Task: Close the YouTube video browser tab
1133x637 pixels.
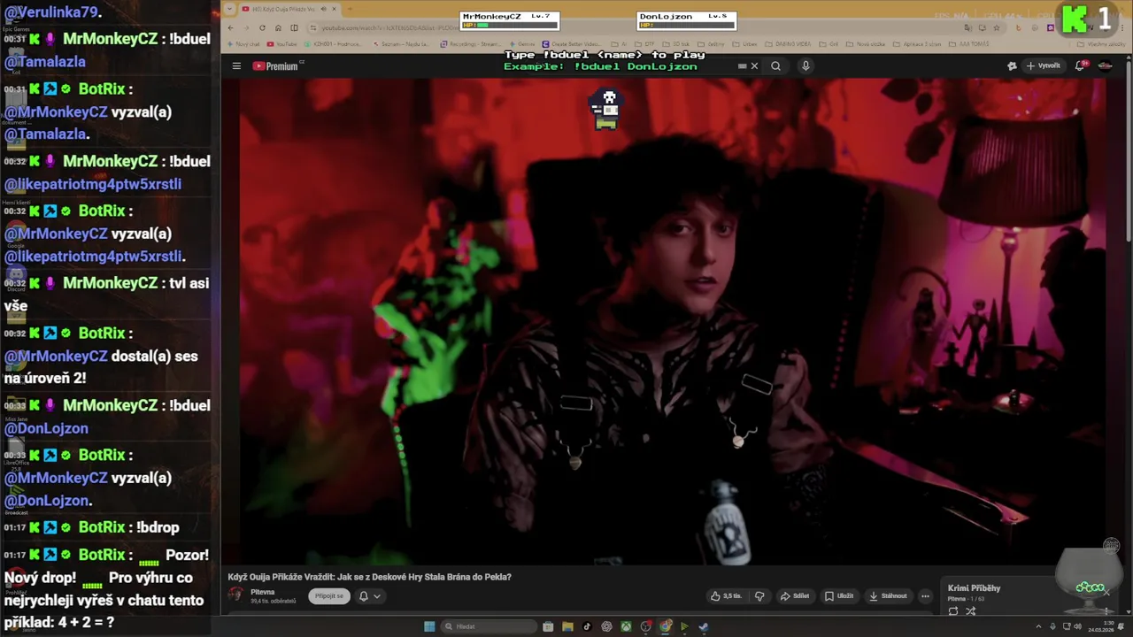Action: point(334,9)
